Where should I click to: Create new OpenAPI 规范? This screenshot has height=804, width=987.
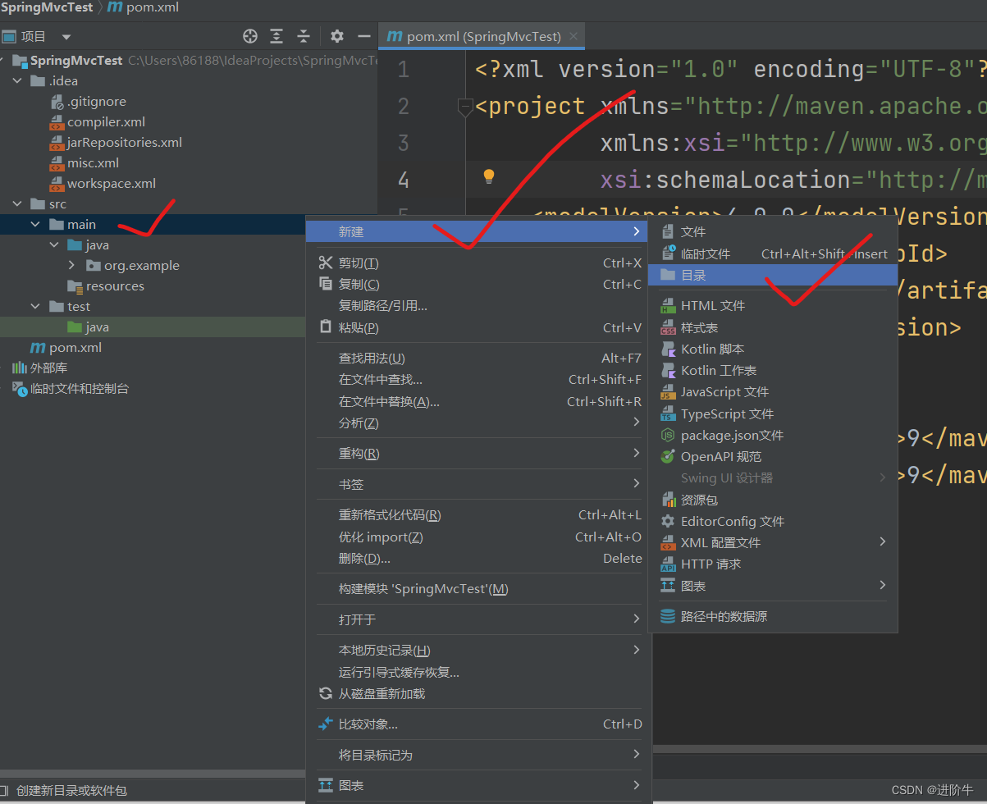pos(773,457)
